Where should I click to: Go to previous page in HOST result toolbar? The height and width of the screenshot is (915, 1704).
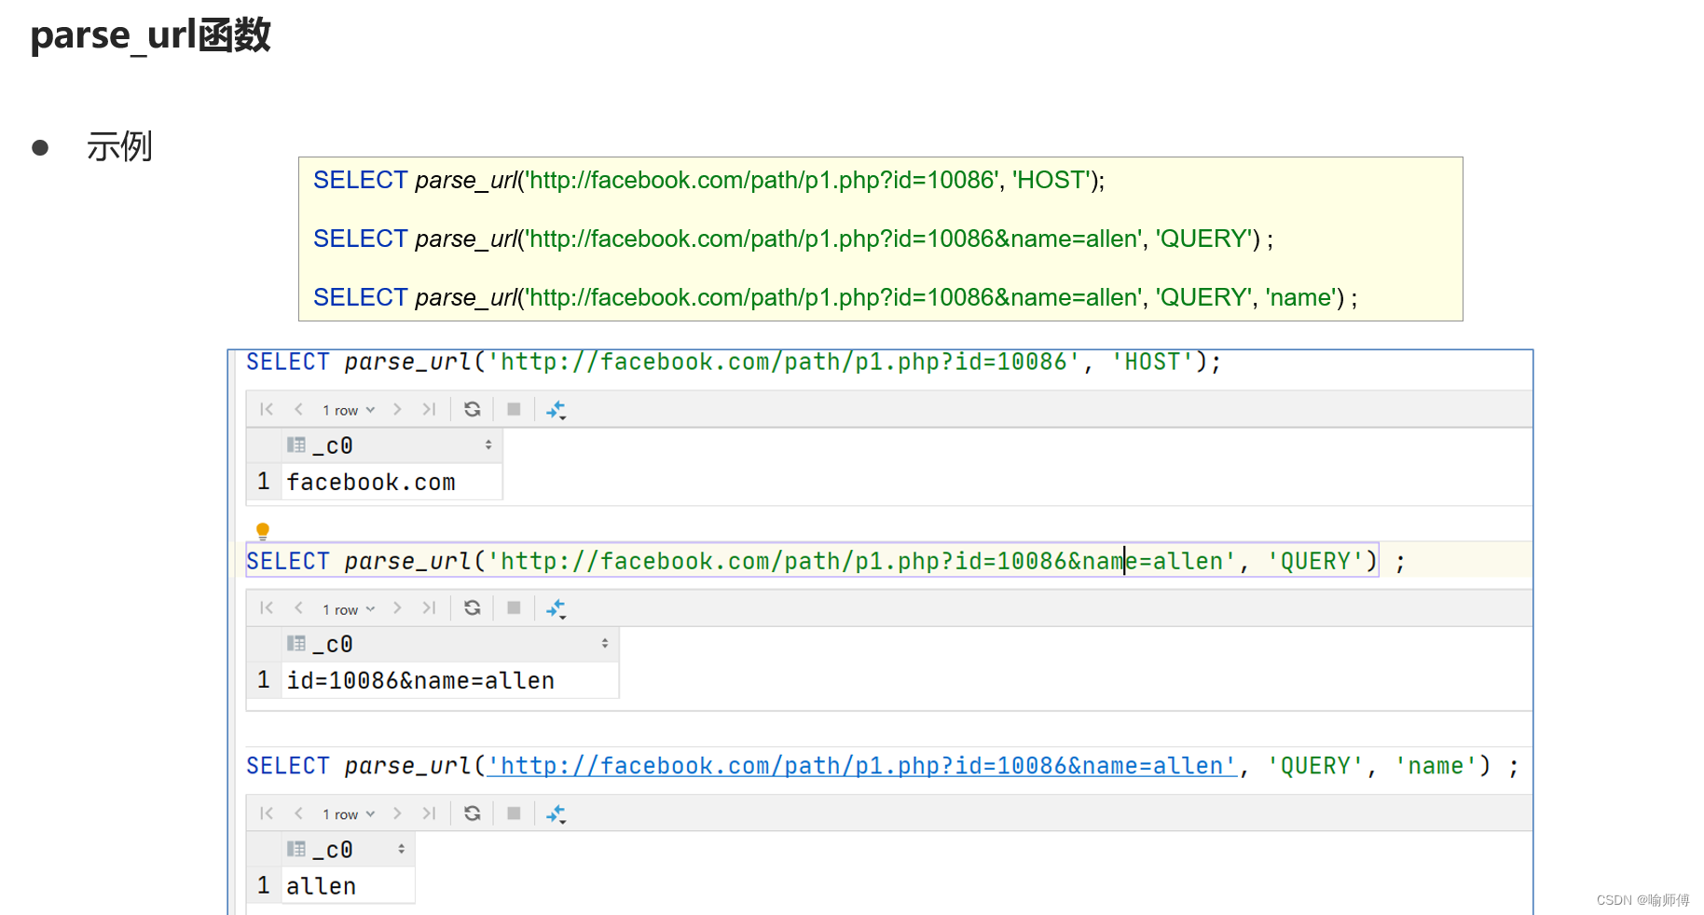pyautogui.click(x=298, y=409)
